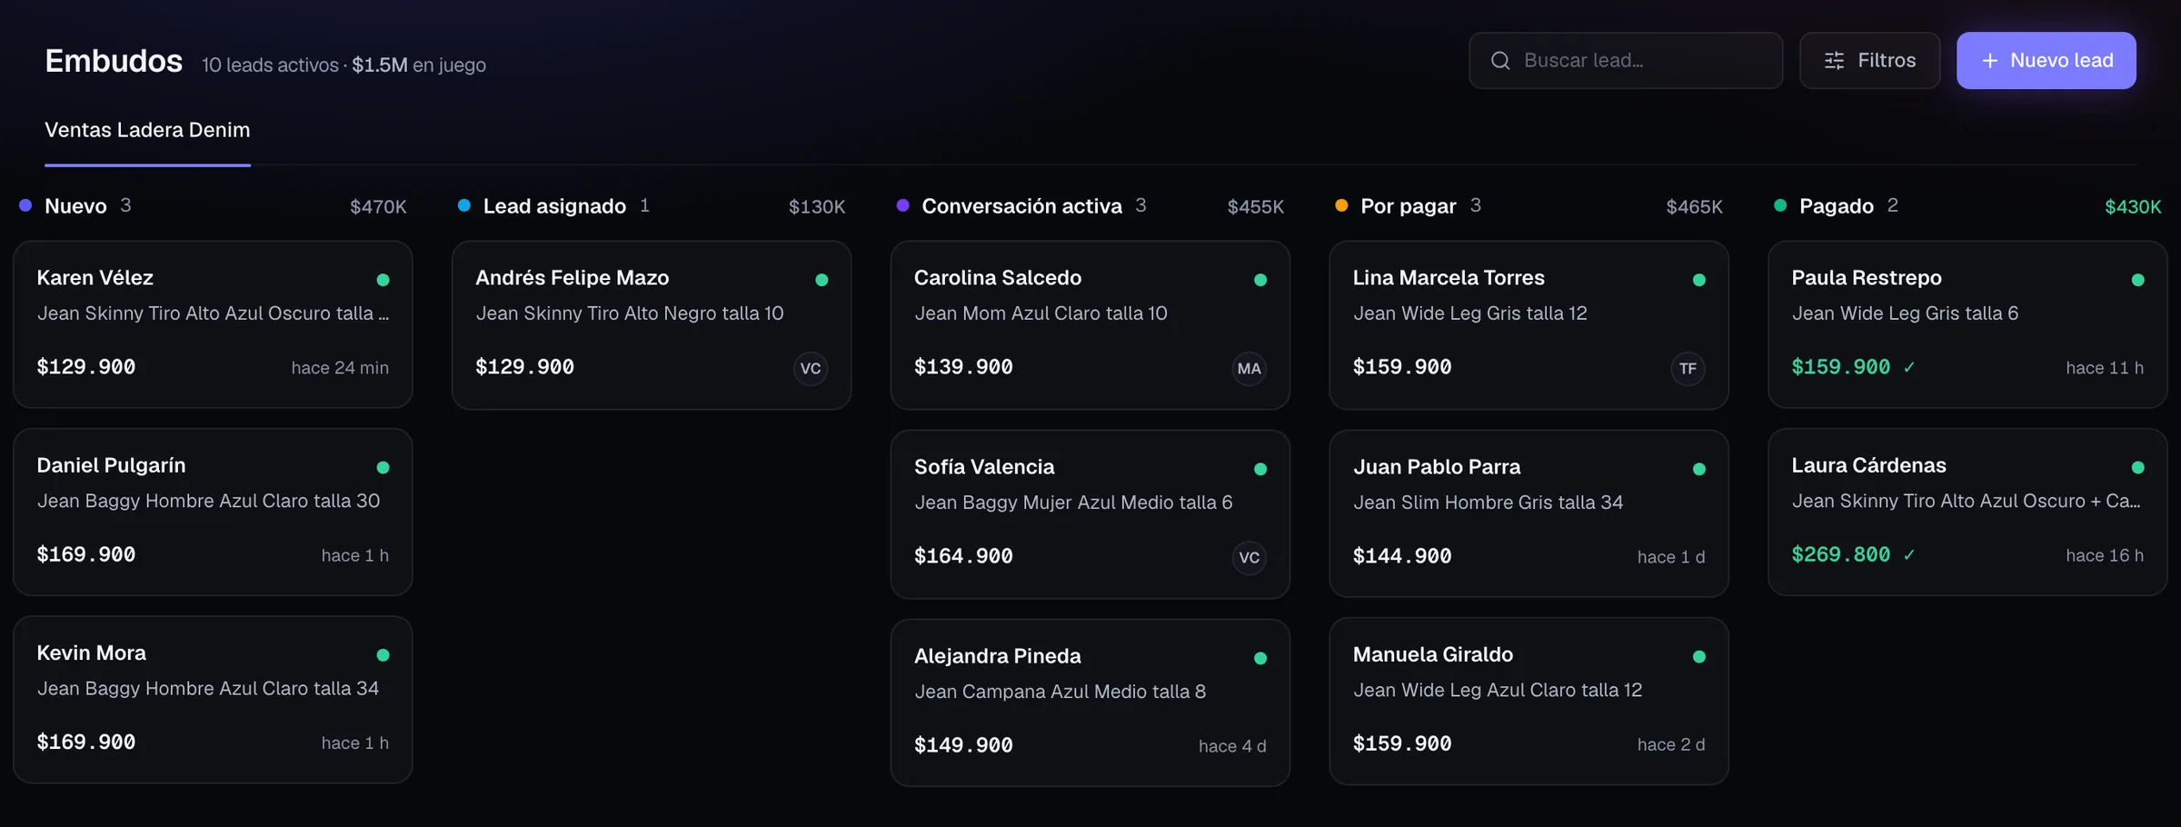
Task: Create a new lead with Nuevo lead
Action: click(x=2046, y=61)
